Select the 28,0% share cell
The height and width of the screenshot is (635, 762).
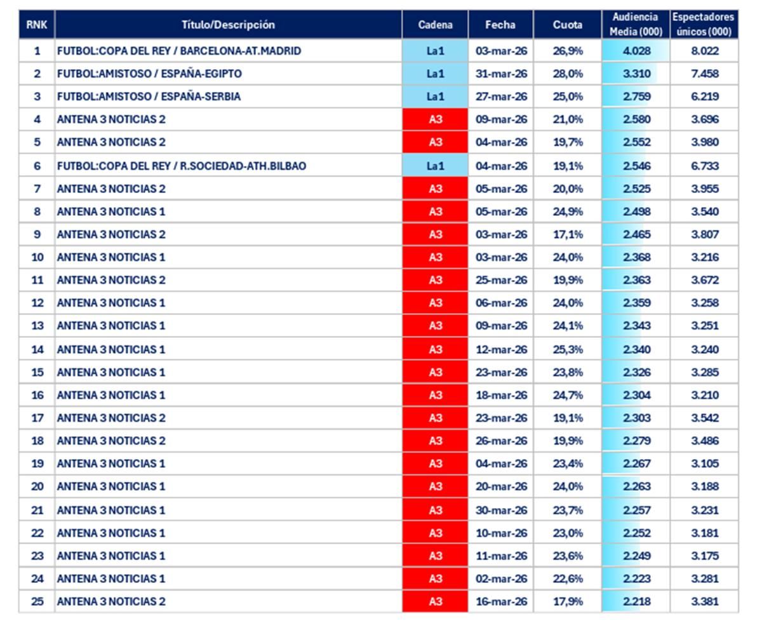(567, 74)
